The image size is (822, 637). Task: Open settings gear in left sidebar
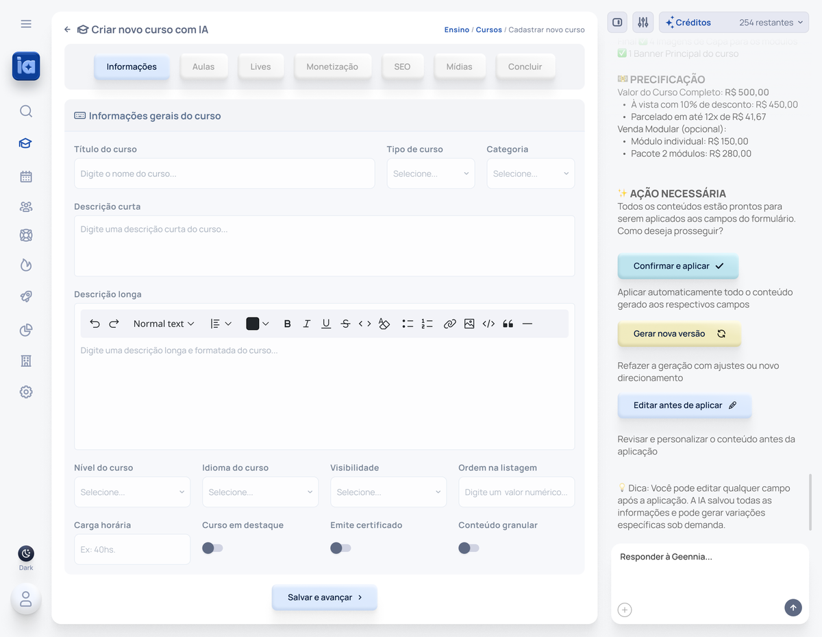click(26, 392)
